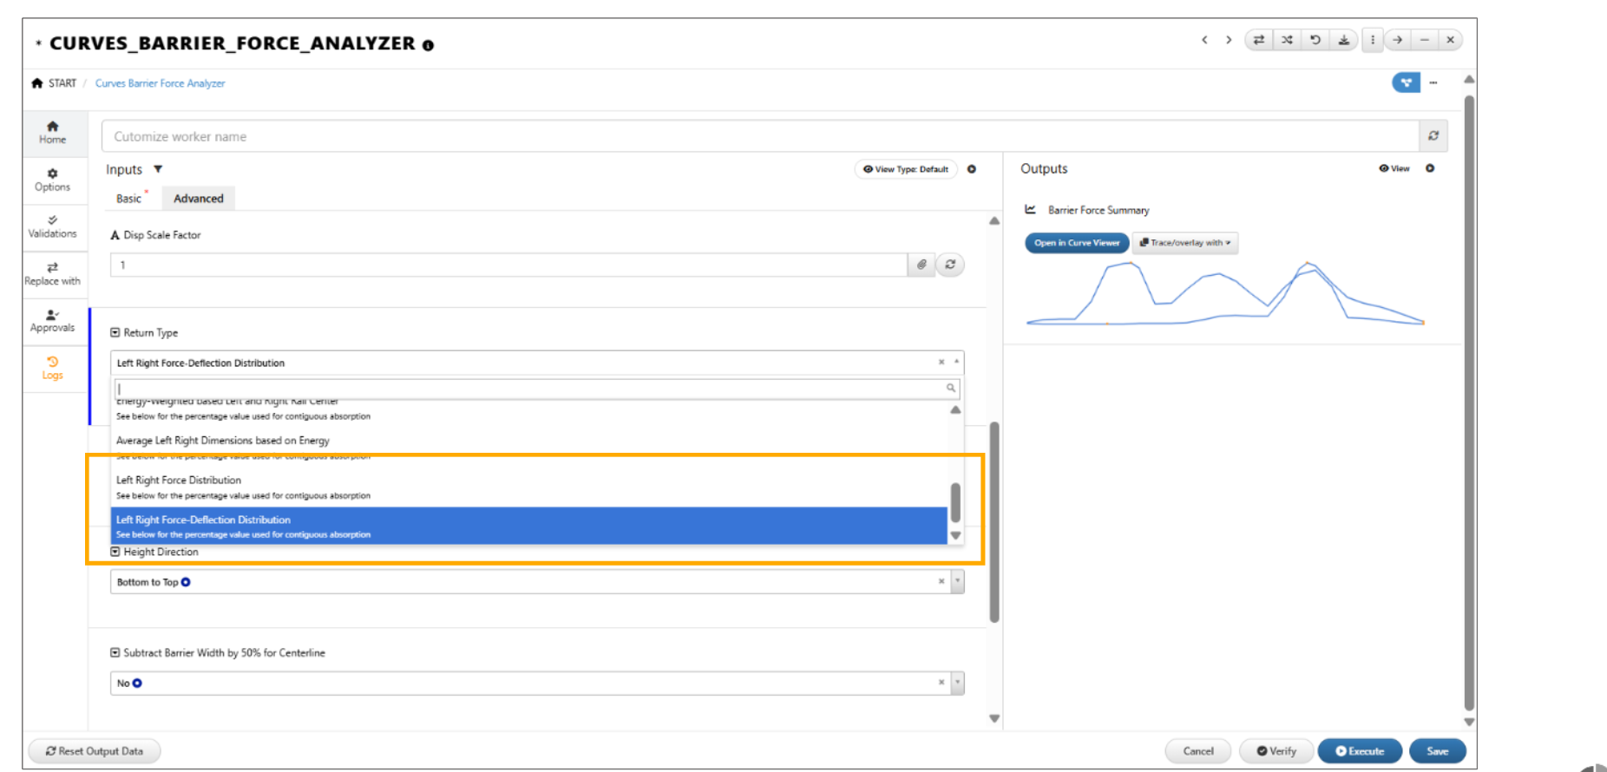Open the Logs sidebar item
The image size is (1607, 772).
pyautogui.click(x=52, y=369)
